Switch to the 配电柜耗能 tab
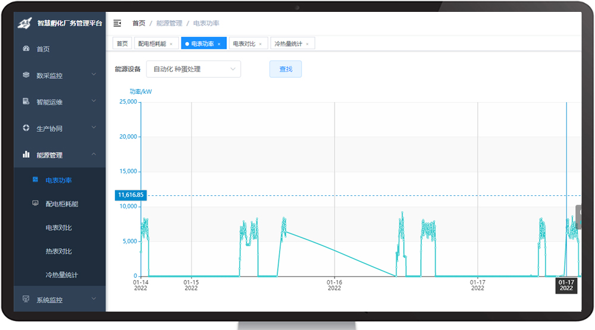Viewport: 595px width, 330px height. click(x=156, y=43)
